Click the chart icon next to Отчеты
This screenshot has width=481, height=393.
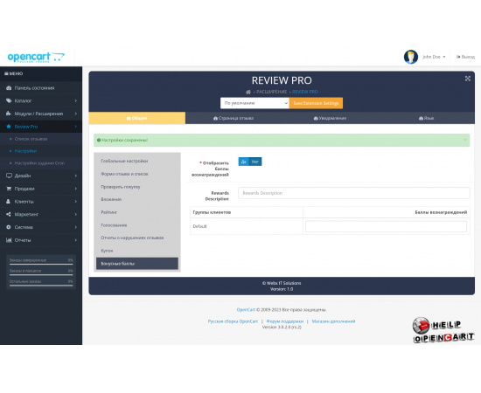tap(9, 240)
